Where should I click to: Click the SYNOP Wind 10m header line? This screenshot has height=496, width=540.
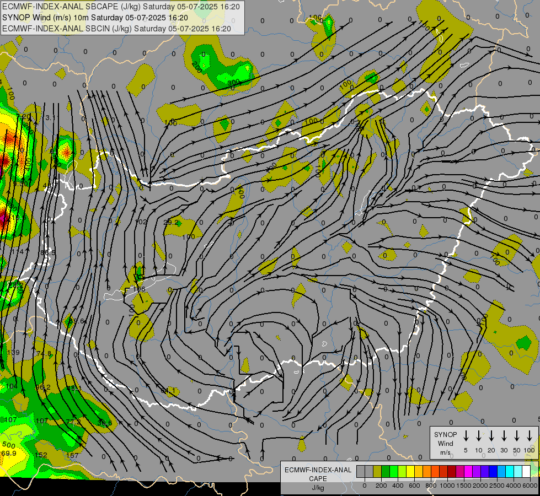(95, 18)
